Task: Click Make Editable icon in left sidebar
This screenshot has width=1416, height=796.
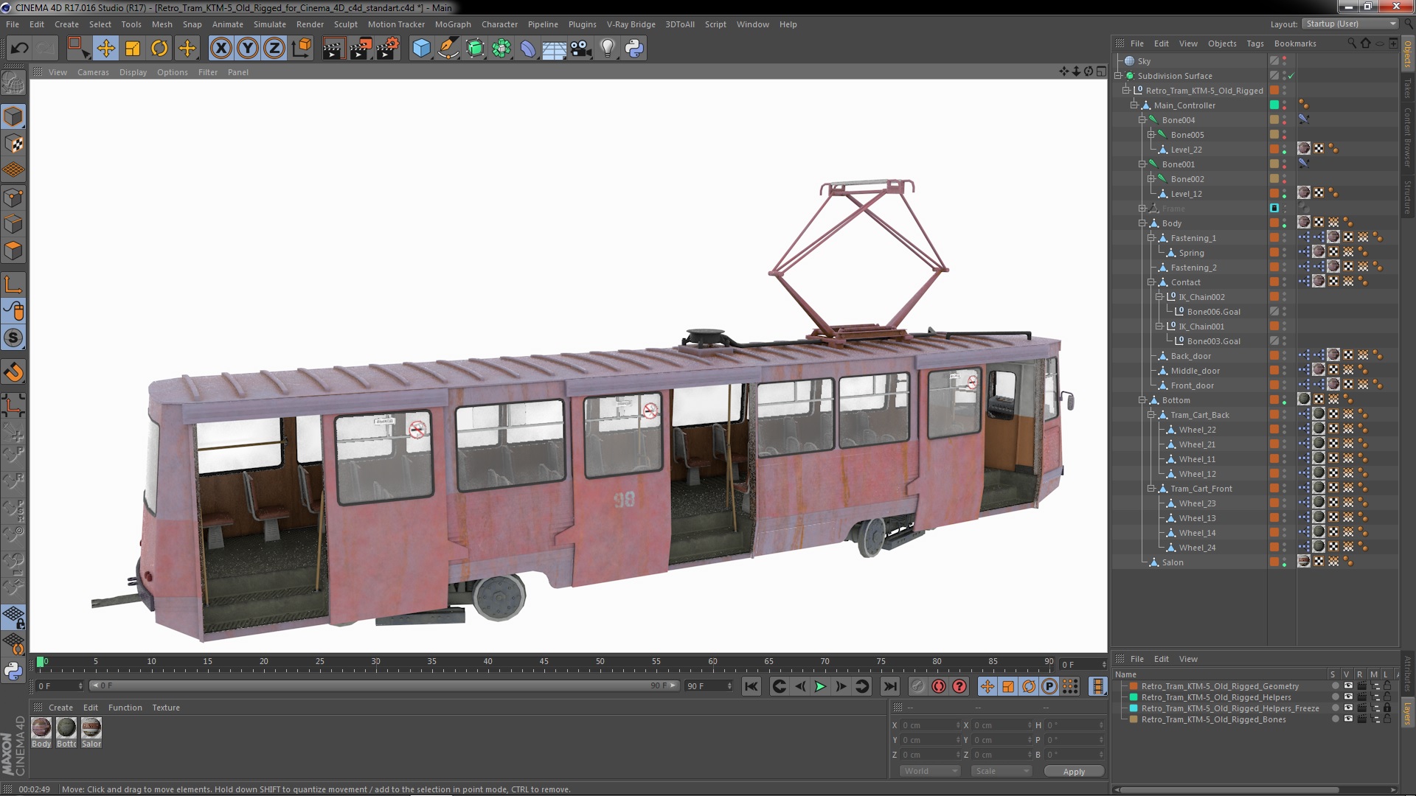Action: pyautogui.click(x=13, y=83)
